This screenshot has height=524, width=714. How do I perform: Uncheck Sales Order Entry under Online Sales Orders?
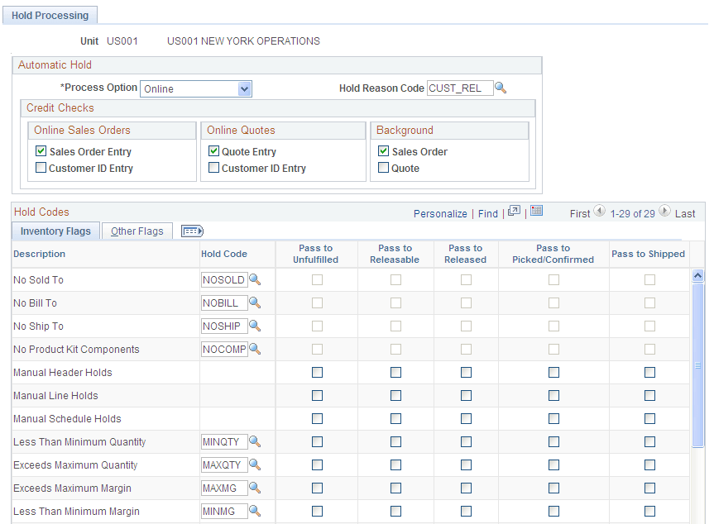coord(41,151)
